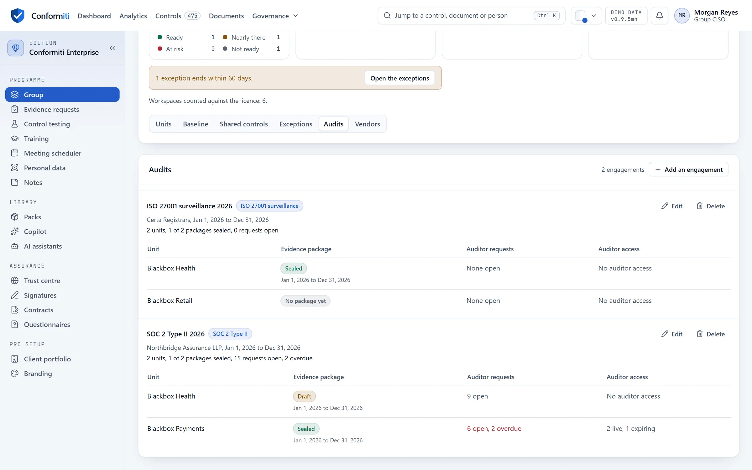Open Contracts page
This screenshot has height=470, width=752.
[x=62, y=310]
